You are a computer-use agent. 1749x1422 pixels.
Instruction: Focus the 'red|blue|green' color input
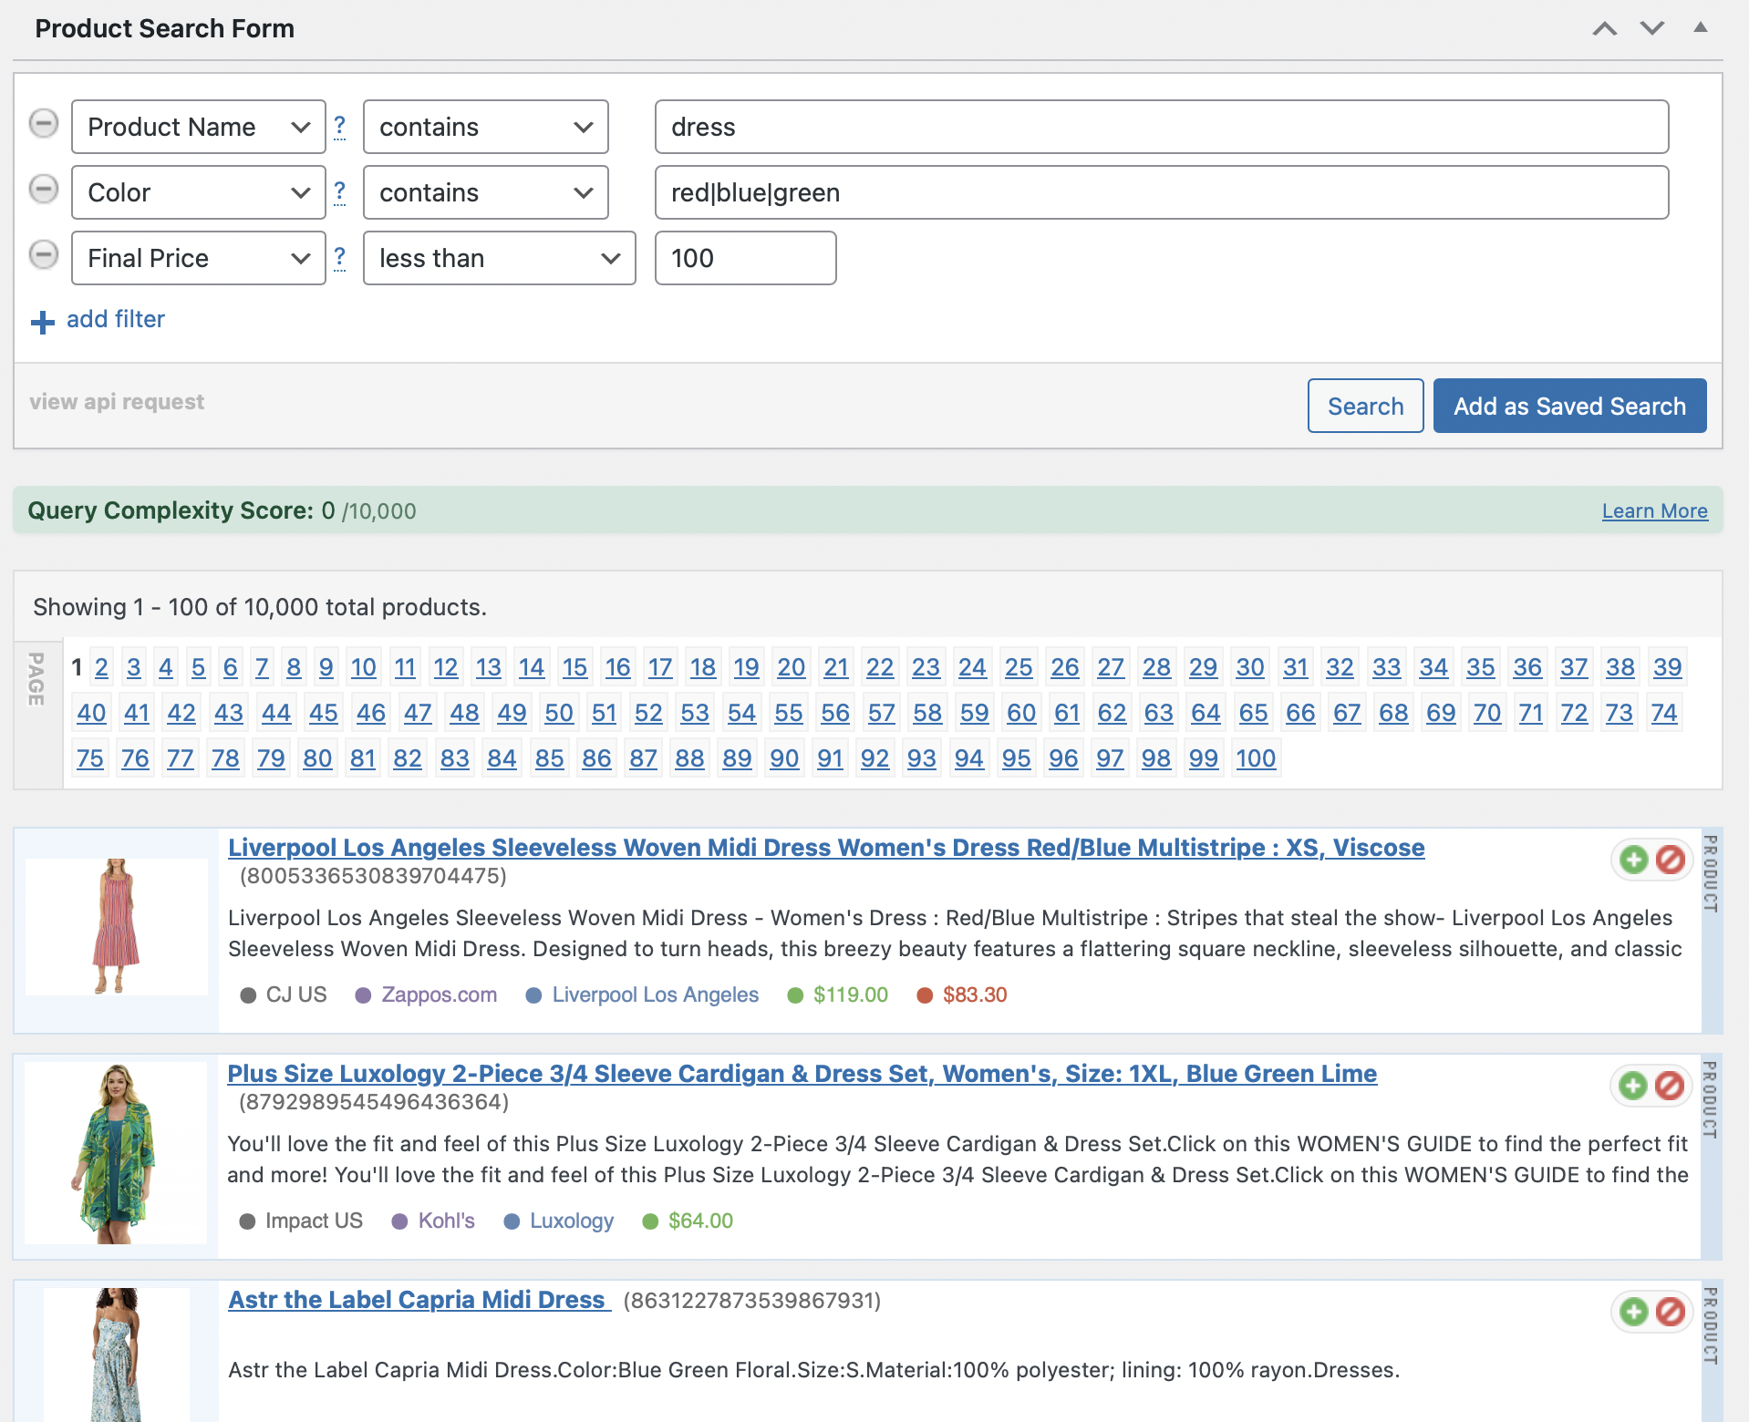[x=1162, y=192]
